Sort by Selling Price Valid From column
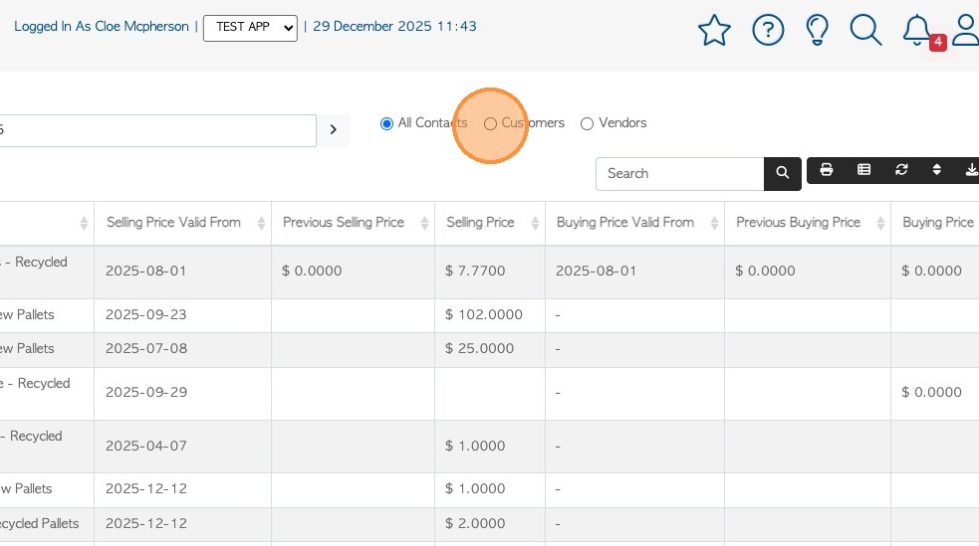Image resolution: width=979 pixels, height=546 pixels. tap(182, 223)
